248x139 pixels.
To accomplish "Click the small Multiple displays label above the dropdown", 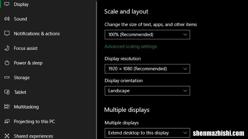I will (122, 123).
